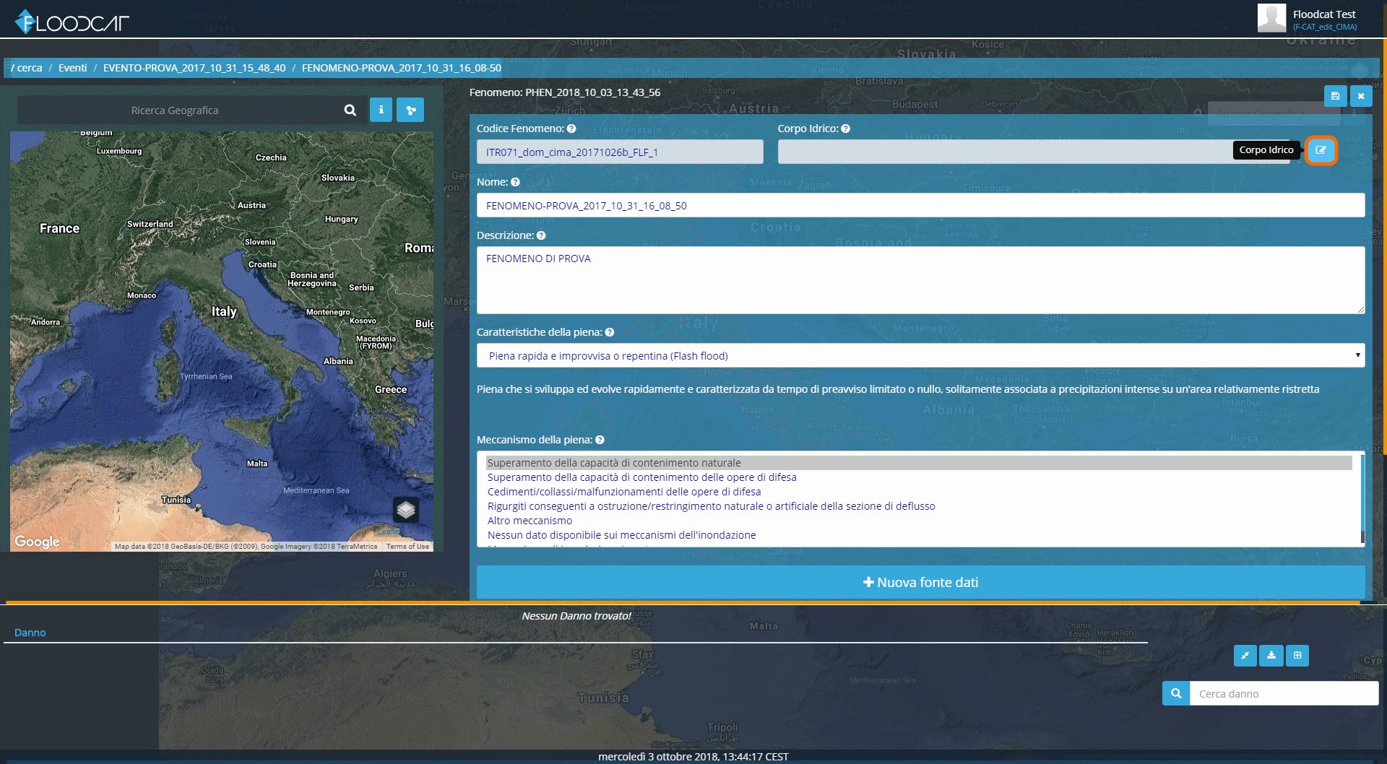
Task: Click the download icon in Danno toolbar
Action: (1271, 656)
